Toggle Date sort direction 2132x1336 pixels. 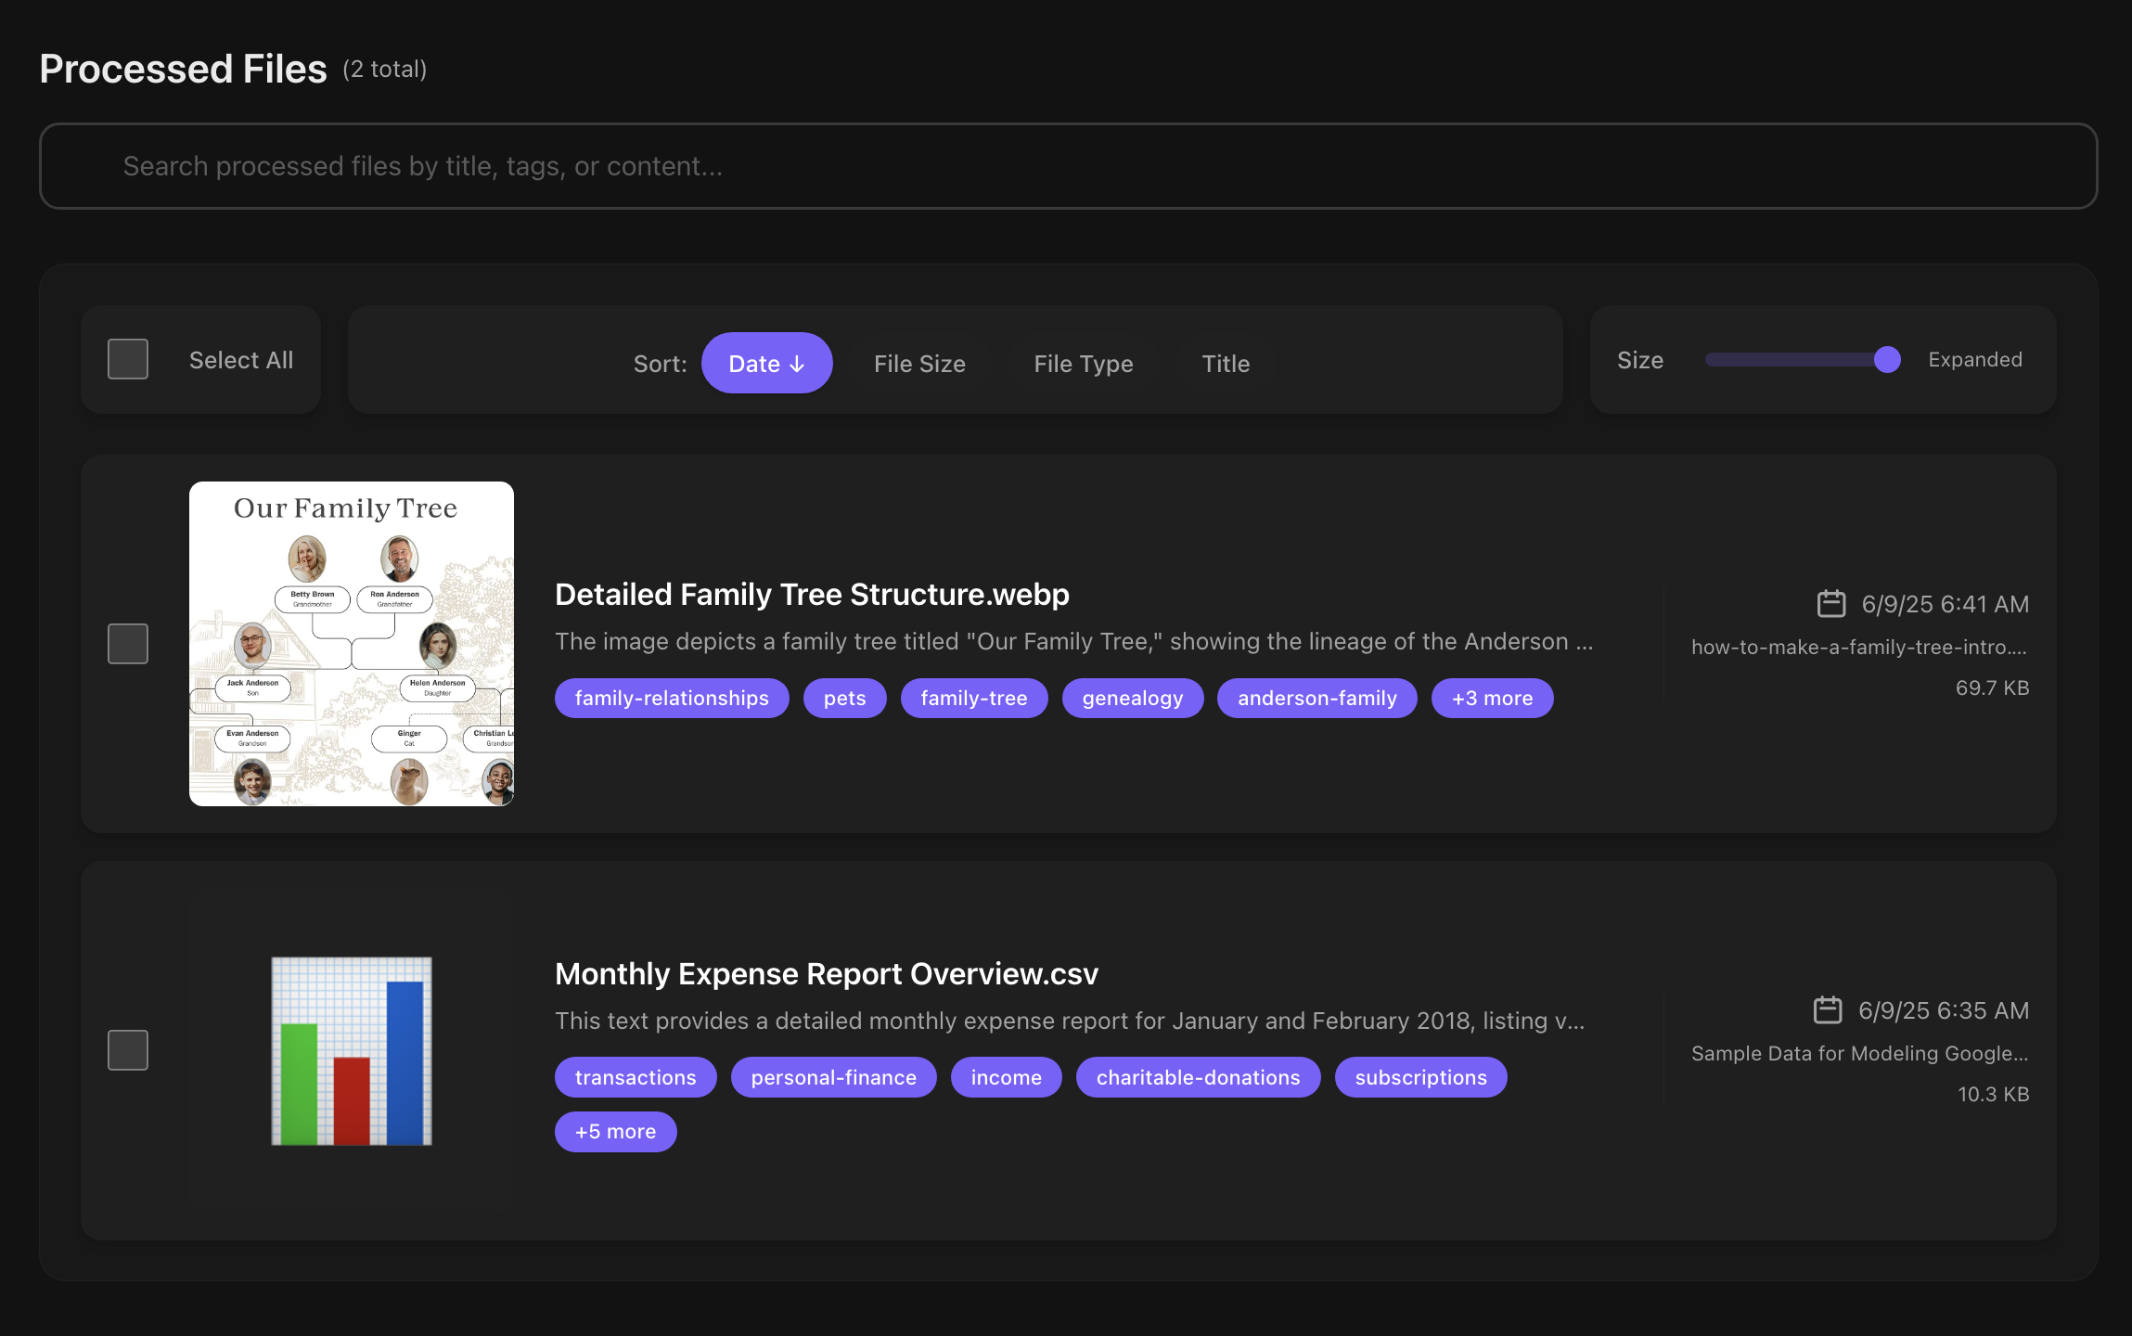[766, 363]
